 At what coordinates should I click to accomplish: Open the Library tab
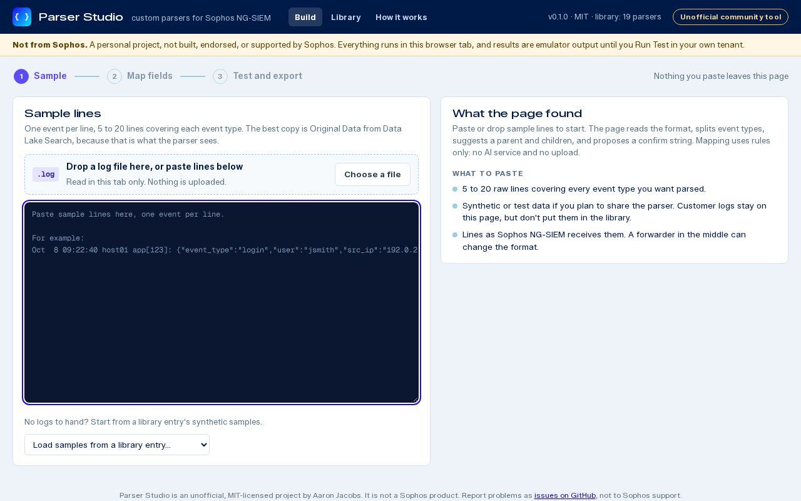[346, 17]
